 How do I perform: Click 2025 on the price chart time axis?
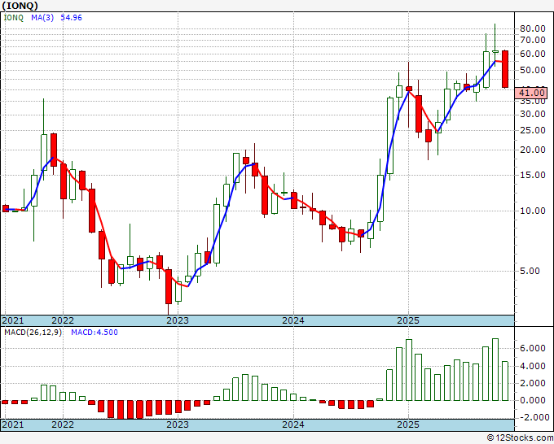click(408, 320)
